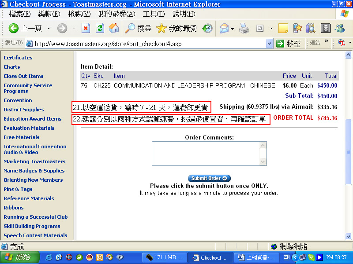Open the Close Out Items sidebar link
This screenshot has width=353, height=264.
(23, 76)
